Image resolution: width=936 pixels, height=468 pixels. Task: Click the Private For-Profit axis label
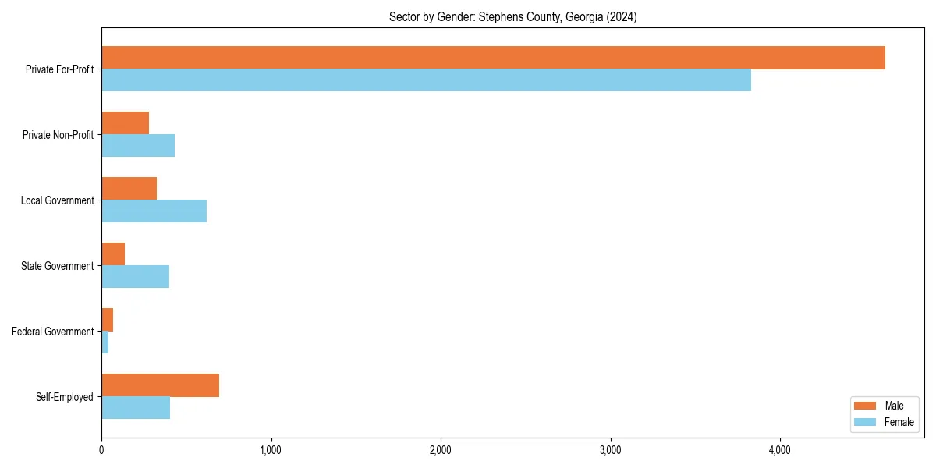[58, 69]
